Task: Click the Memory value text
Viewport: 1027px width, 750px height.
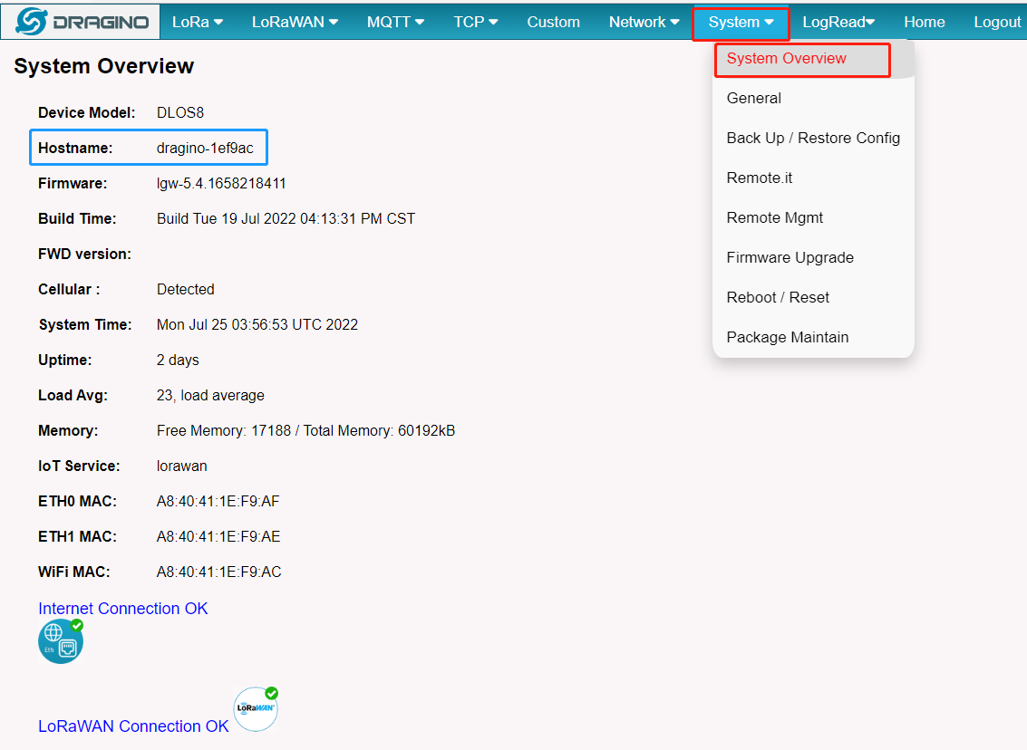Action: pyautogui.click(x=305, y=430)
